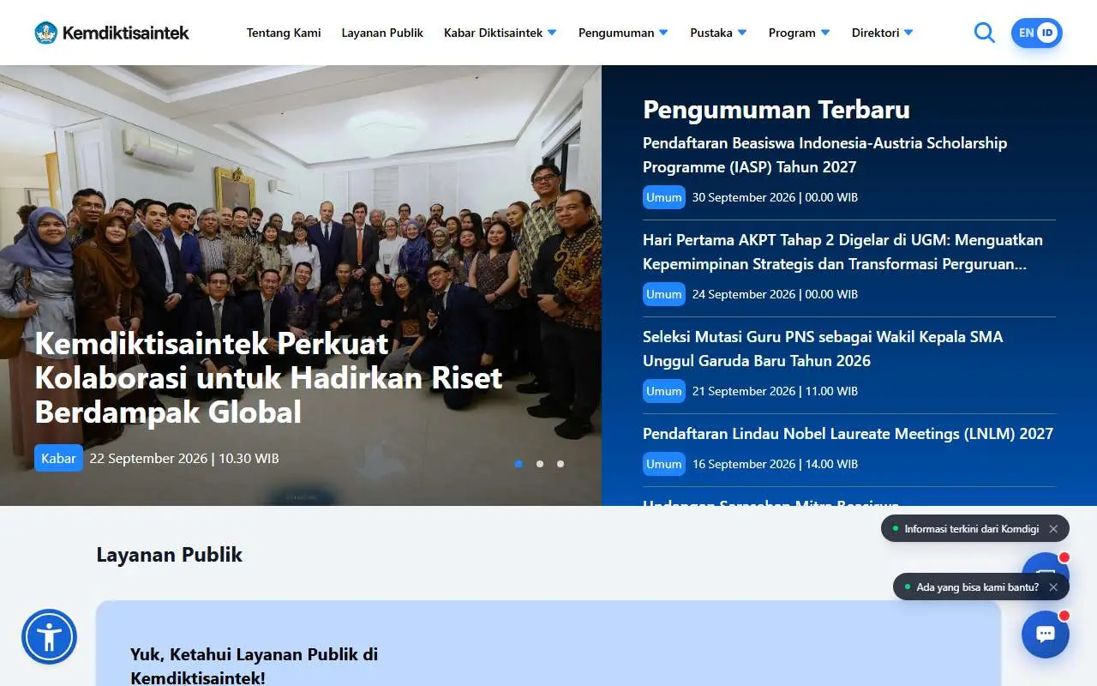Open Seleksi Mutasi Guru PNS announcement
Screen dimensions: 1097x686
(823, 349)
